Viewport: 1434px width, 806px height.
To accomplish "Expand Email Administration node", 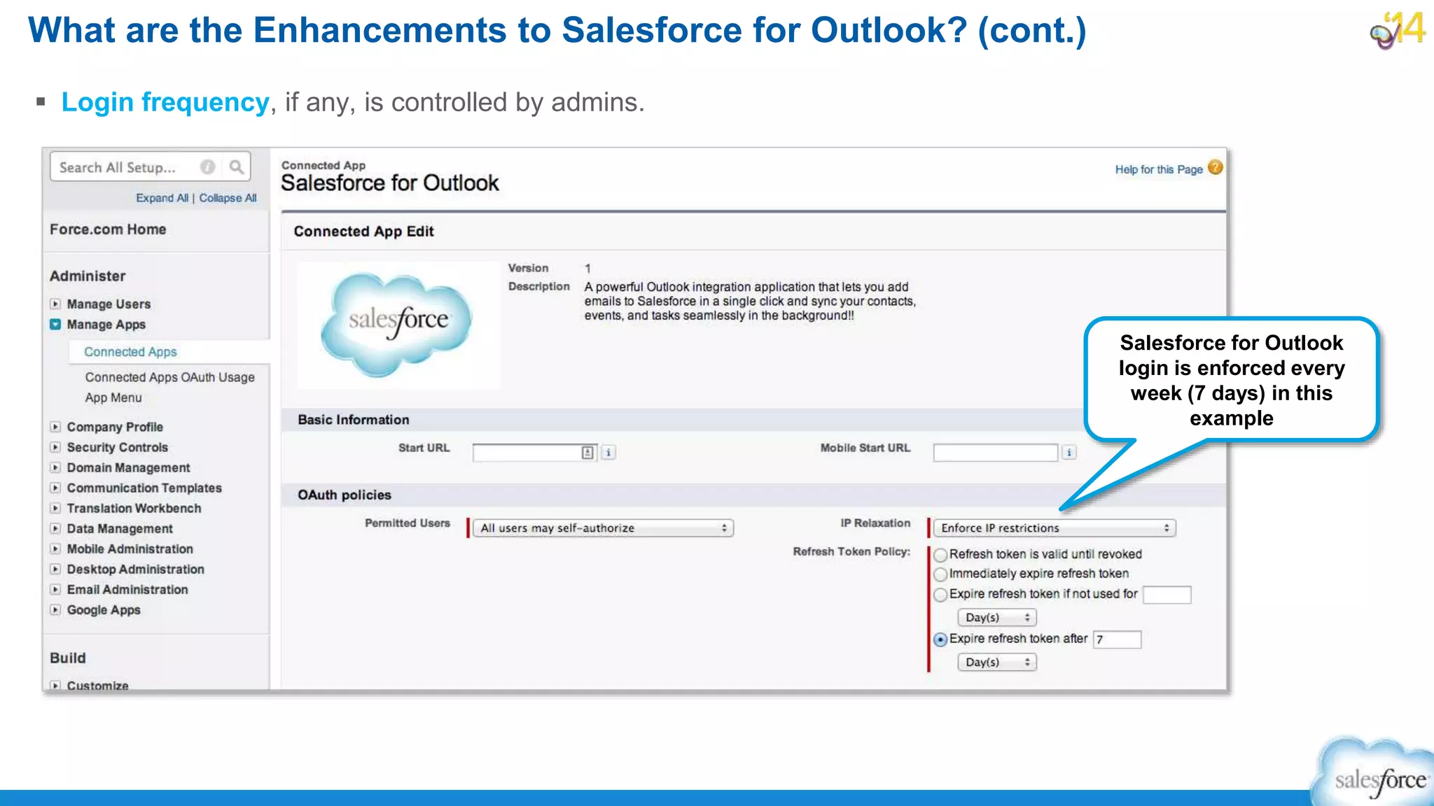I will click(55, 590).
